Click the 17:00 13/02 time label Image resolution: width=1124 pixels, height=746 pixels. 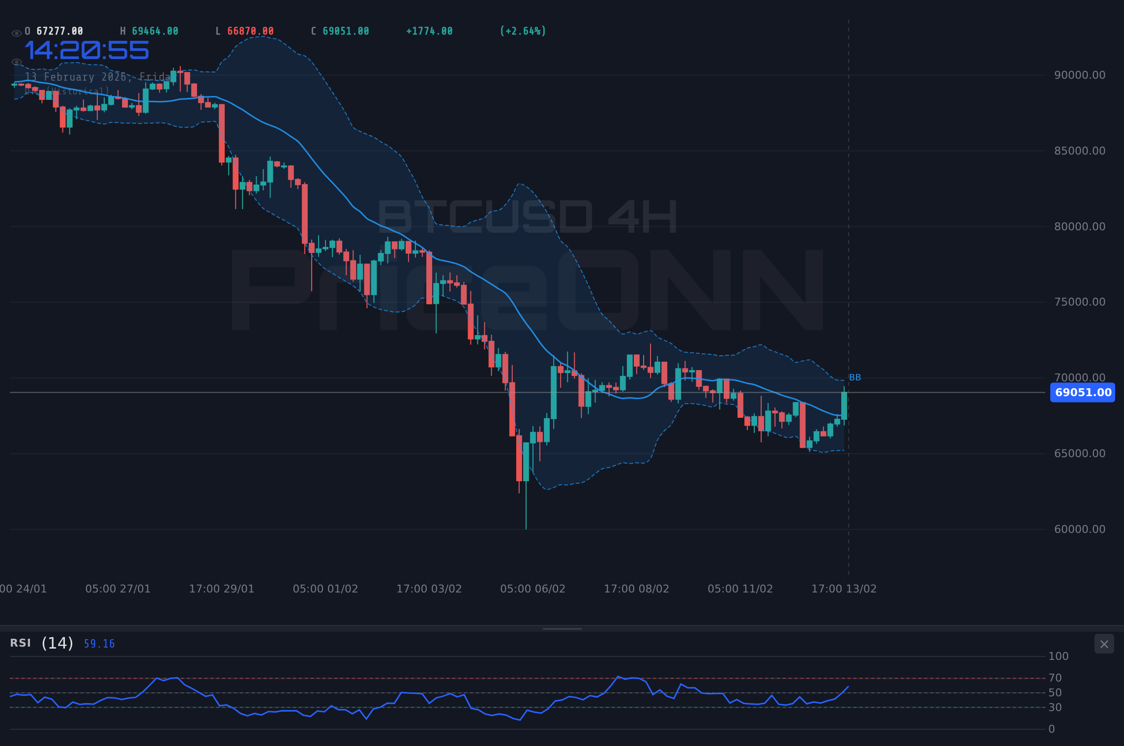pos(844,589)
